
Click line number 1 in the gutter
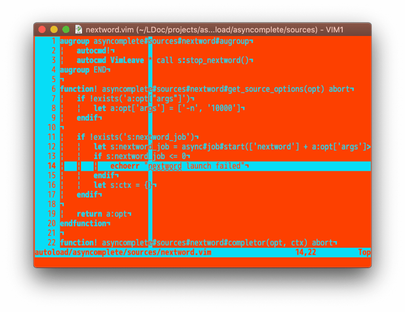click(x=54, y=41)
